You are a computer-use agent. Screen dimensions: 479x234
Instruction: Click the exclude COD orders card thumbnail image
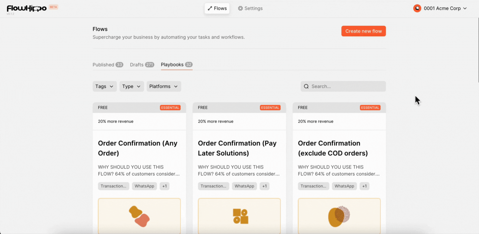[339, 216]
